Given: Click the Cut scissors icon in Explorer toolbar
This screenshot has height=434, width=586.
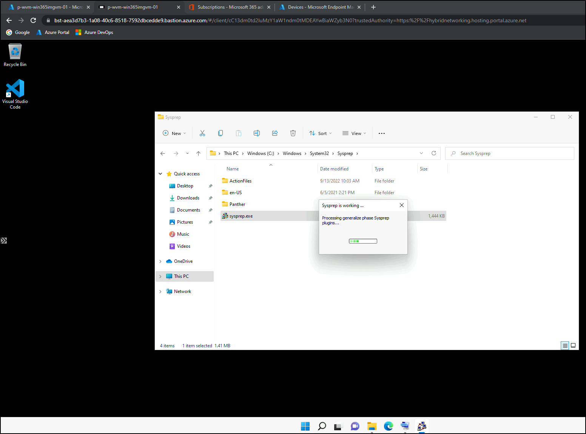Looking at the screenshot, I should 202,133.
